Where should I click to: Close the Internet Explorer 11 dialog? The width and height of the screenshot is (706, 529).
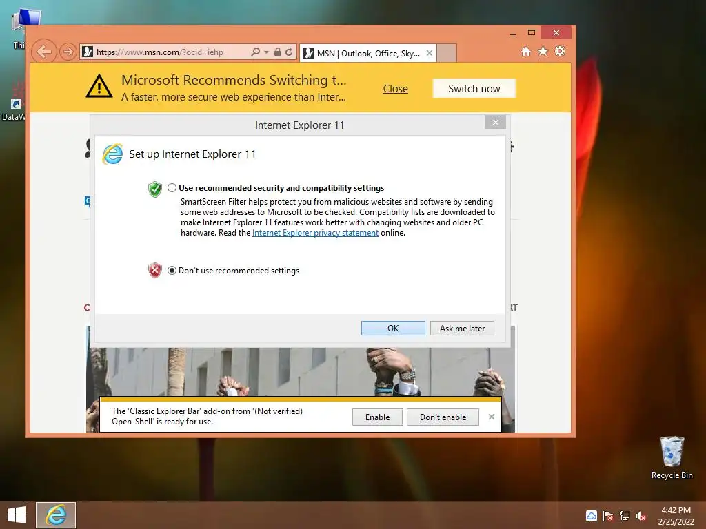click(x=495, y=123)
